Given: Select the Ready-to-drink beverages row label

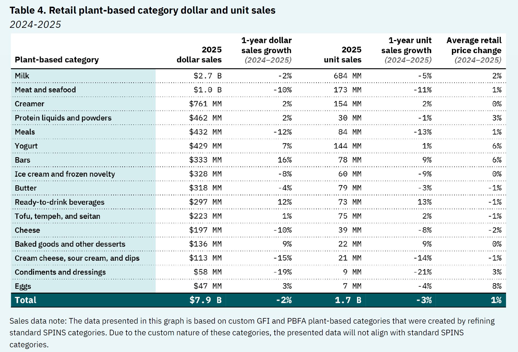Looking at the screenshot, I should coord(59,202).
